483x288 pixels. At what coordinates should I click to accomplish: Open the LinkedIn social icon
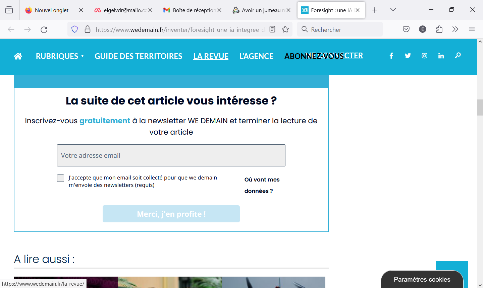coord(441,56)
